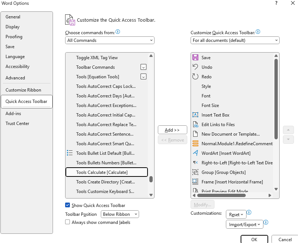Click info icon next to Import/Export

point(266,222)
